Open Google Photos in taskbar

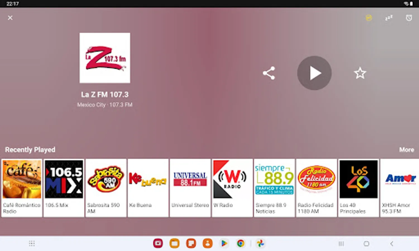point(260,243)
